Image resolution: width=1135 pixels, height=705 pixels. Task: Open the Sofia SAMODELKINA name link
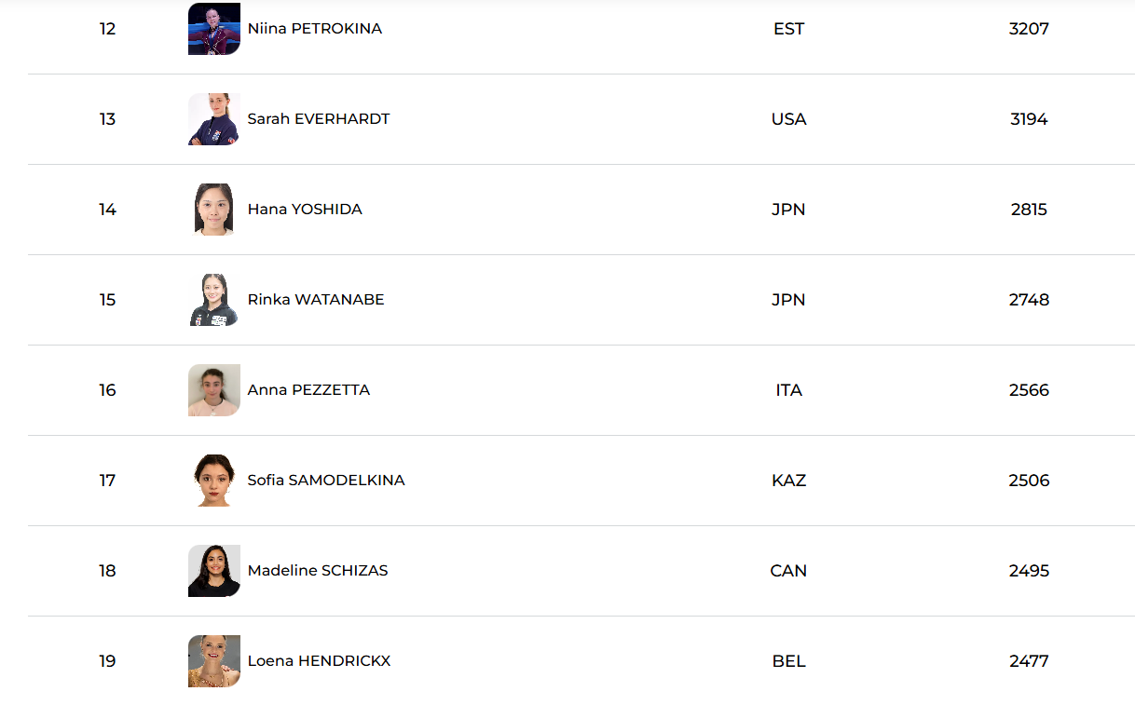(326, 481)
